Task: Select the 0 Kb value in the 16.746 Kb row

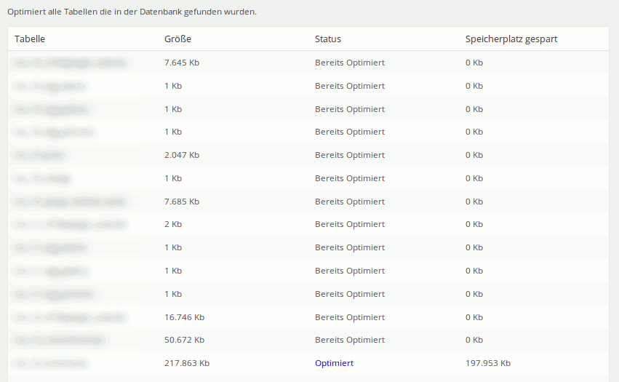Action: pyautogui.click(x=474, y=317)
